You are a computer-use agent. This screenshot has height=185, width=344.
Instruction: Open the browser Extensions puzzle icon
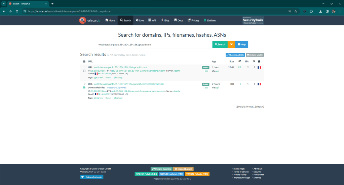coord(311,11)
